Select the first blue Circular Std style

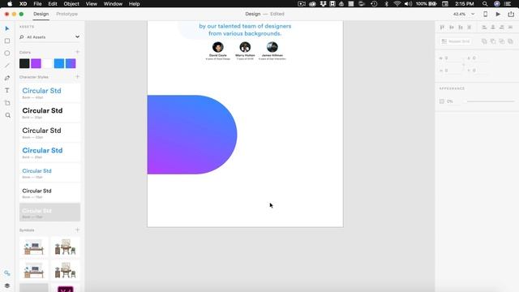point(49,93)
